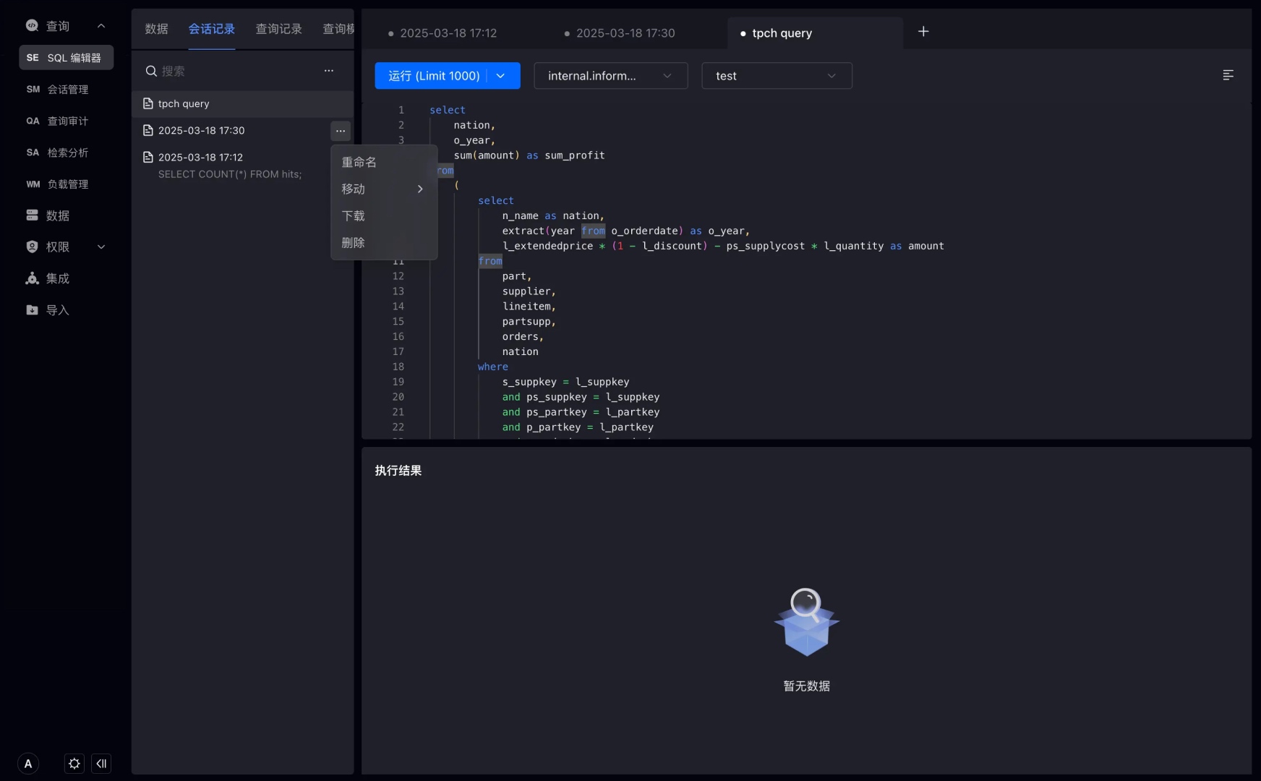
Task: Click 'lineitem,' on line 14
Action: tap(529, 307)
